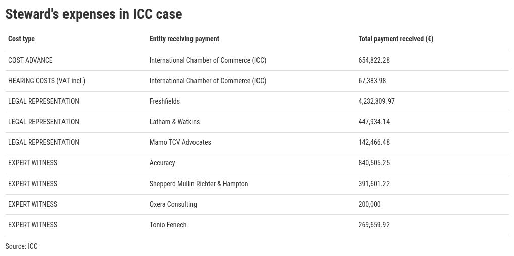Viewport: 514px width, 256px height.
Task: Click the "Cost type" column header
Action: tap(22, 39)
